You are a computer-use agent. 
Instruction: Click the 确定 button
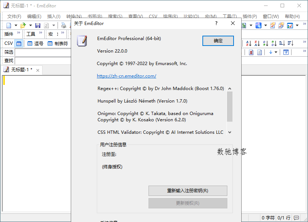coord(218,41)
